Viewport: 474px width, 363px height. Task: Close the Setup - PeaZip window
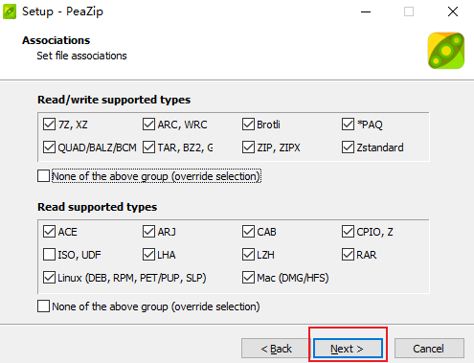[453, 11]
